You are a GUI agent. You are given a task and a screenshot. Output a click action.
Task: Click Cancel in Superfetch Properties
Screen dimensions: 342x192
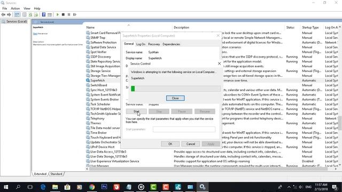pos(191,144)
